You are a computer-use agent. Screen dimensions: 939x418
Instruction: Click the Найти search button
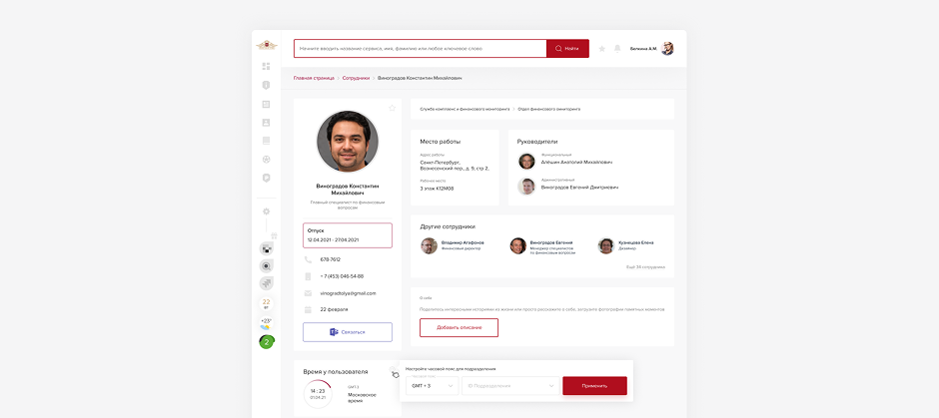(567, 48)
